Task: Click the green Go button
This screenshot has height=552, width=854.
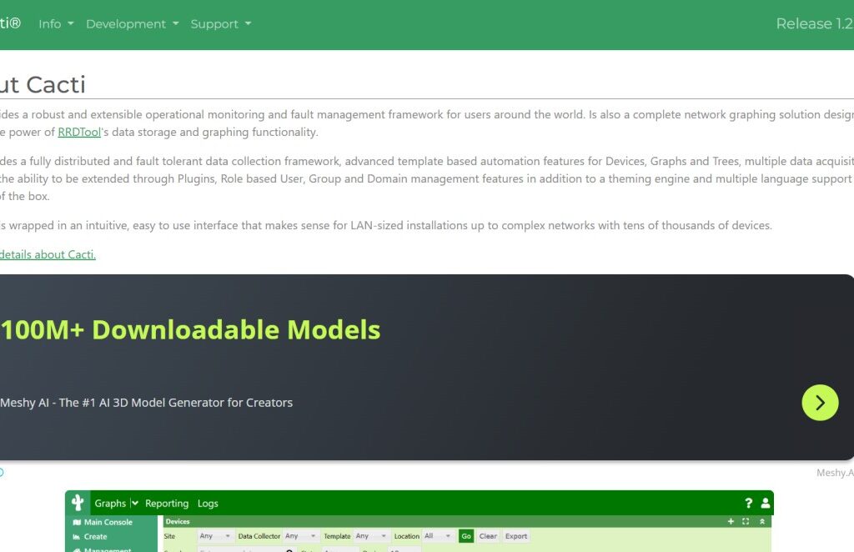Action: coord(466,536)
